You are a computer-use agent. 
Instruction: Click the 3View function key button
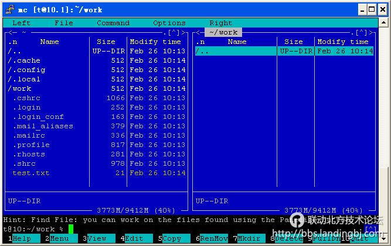point(98,239)
